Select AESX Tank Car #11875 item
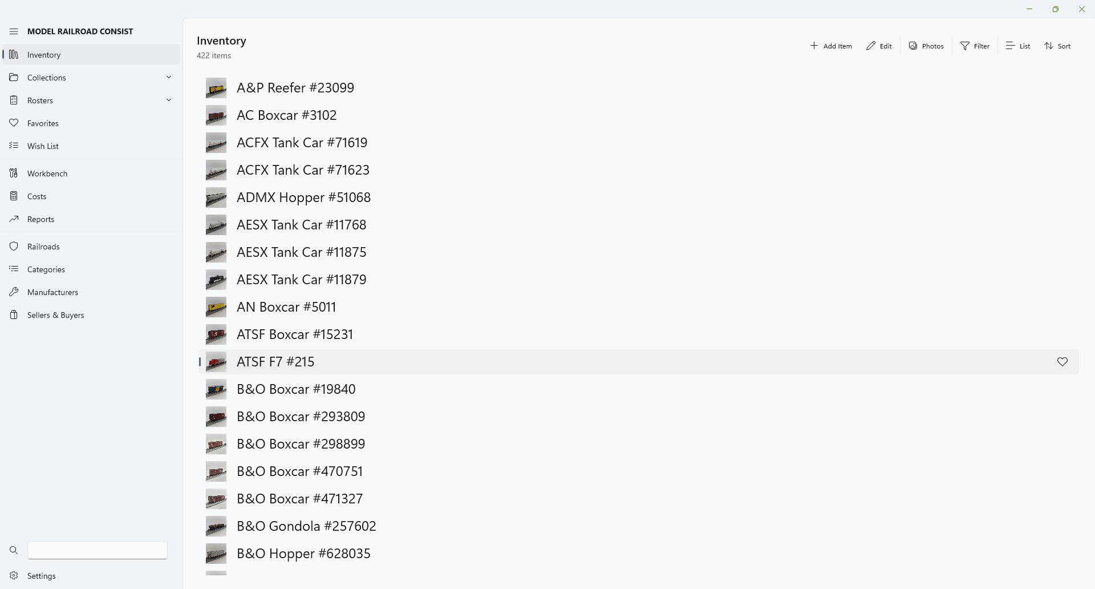 click(x=639, y=252)
